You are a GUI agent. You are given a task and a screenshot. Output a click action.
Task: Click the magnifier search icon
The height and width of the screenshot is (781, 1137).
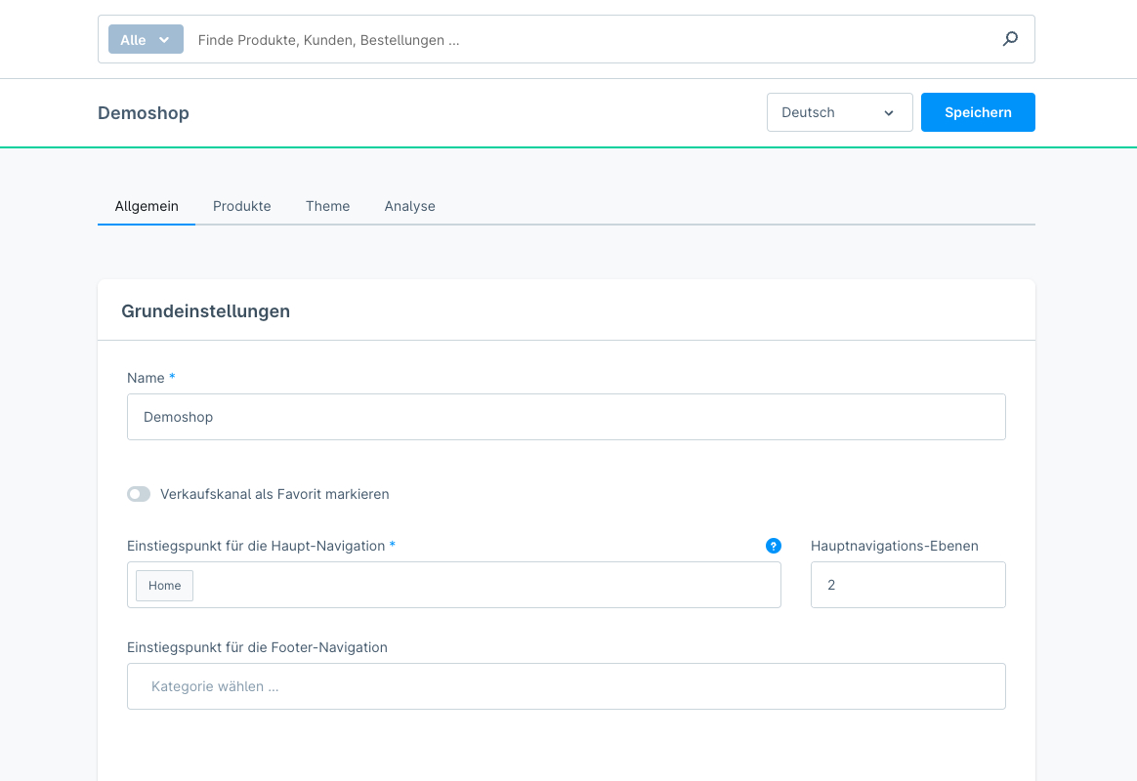pyautogui.click(x=1010, y=39)
